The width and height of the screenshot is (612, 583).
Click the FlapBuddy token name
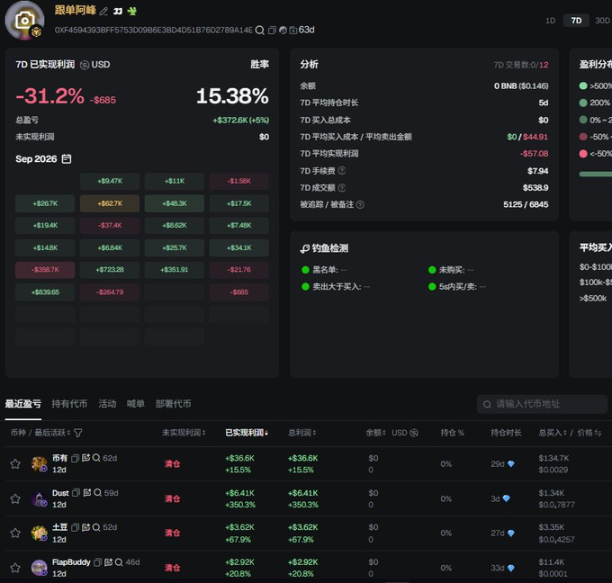(x=71, y=562)
